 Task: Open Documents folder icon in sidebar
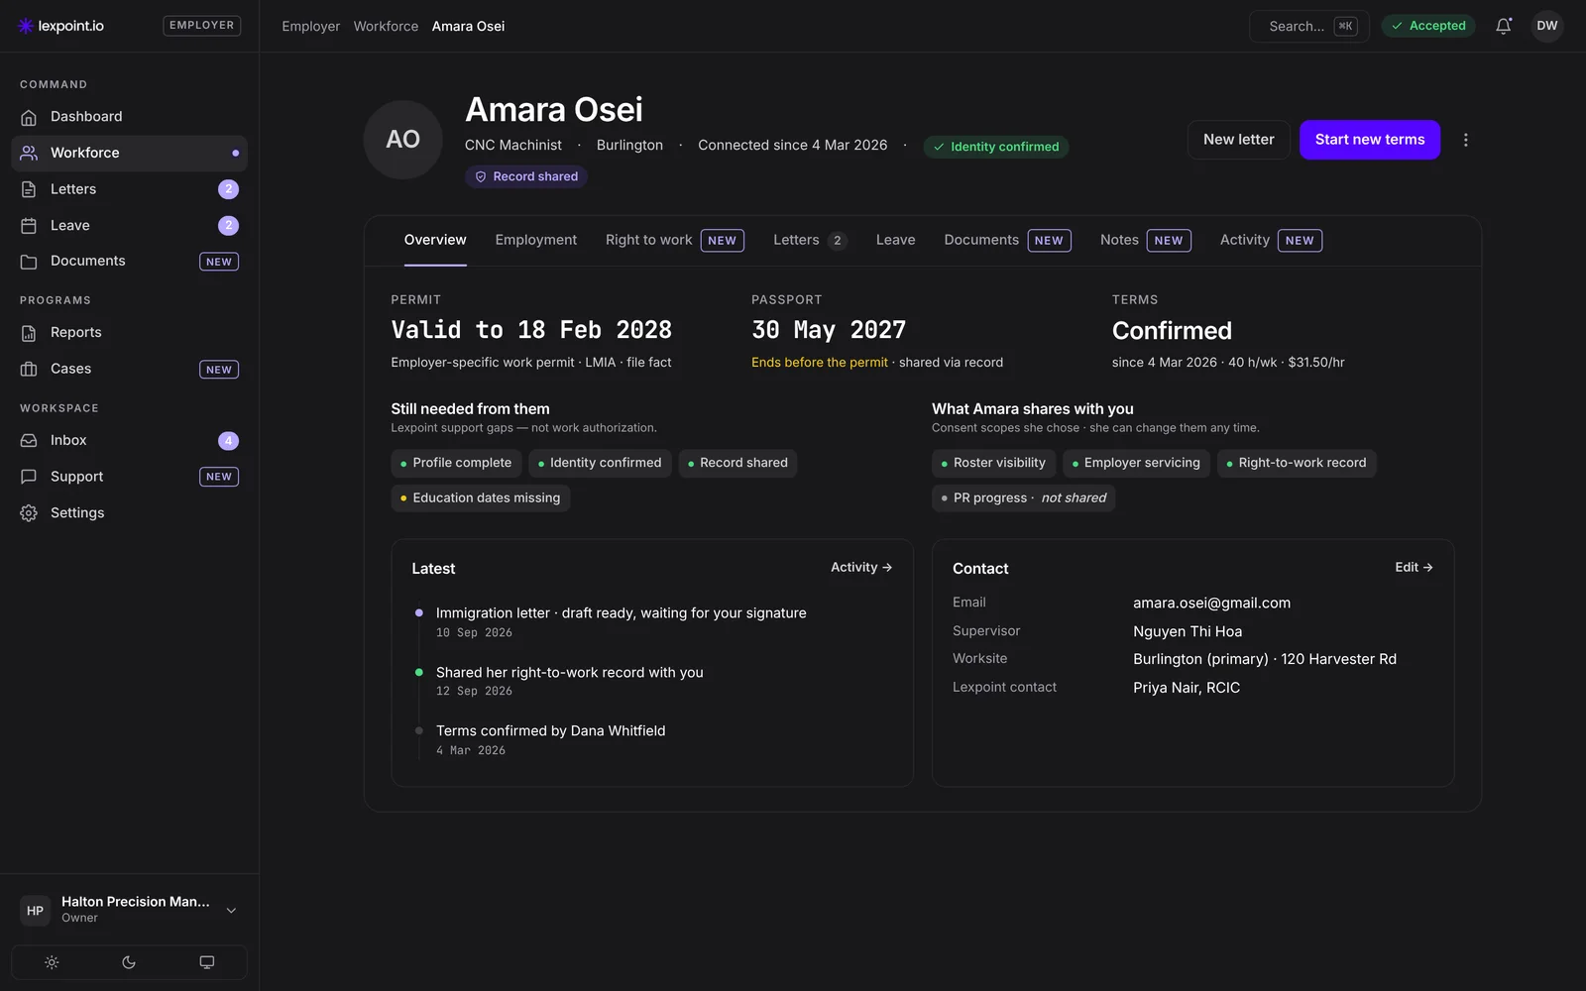(29, 262)
